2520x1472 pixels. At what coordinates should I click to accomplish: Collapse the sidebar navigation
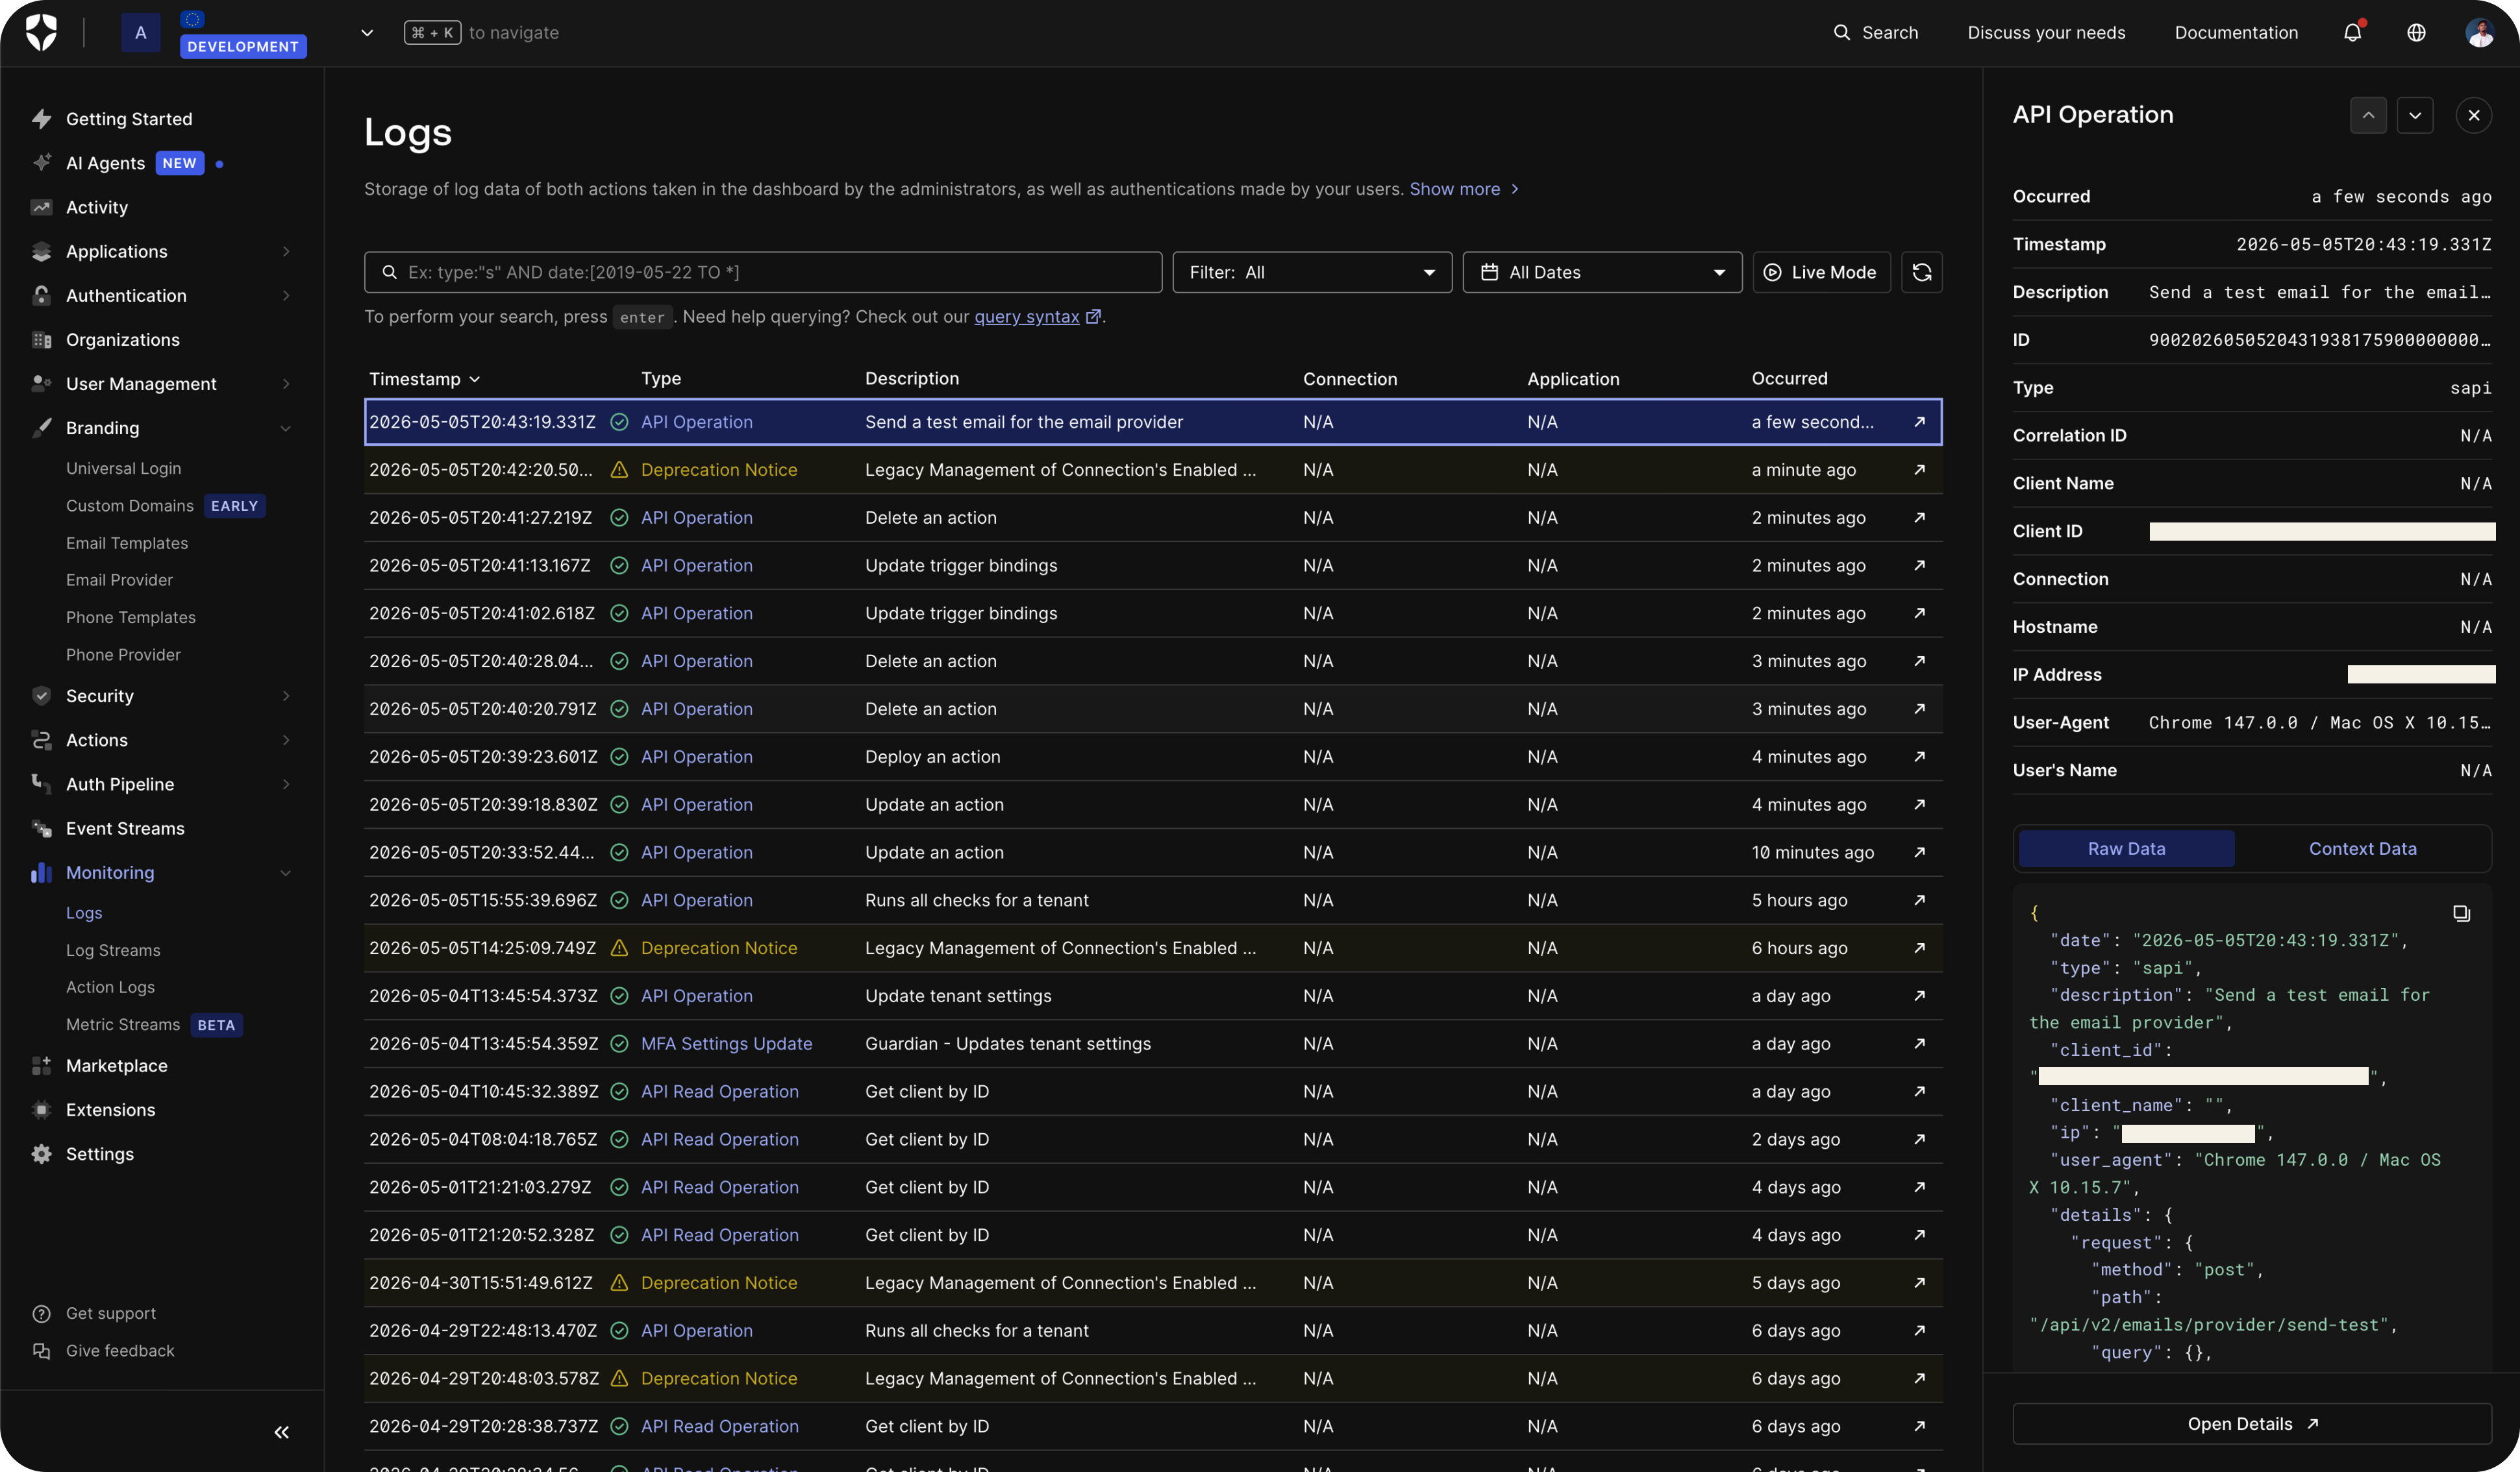[x=282, y=1432]
